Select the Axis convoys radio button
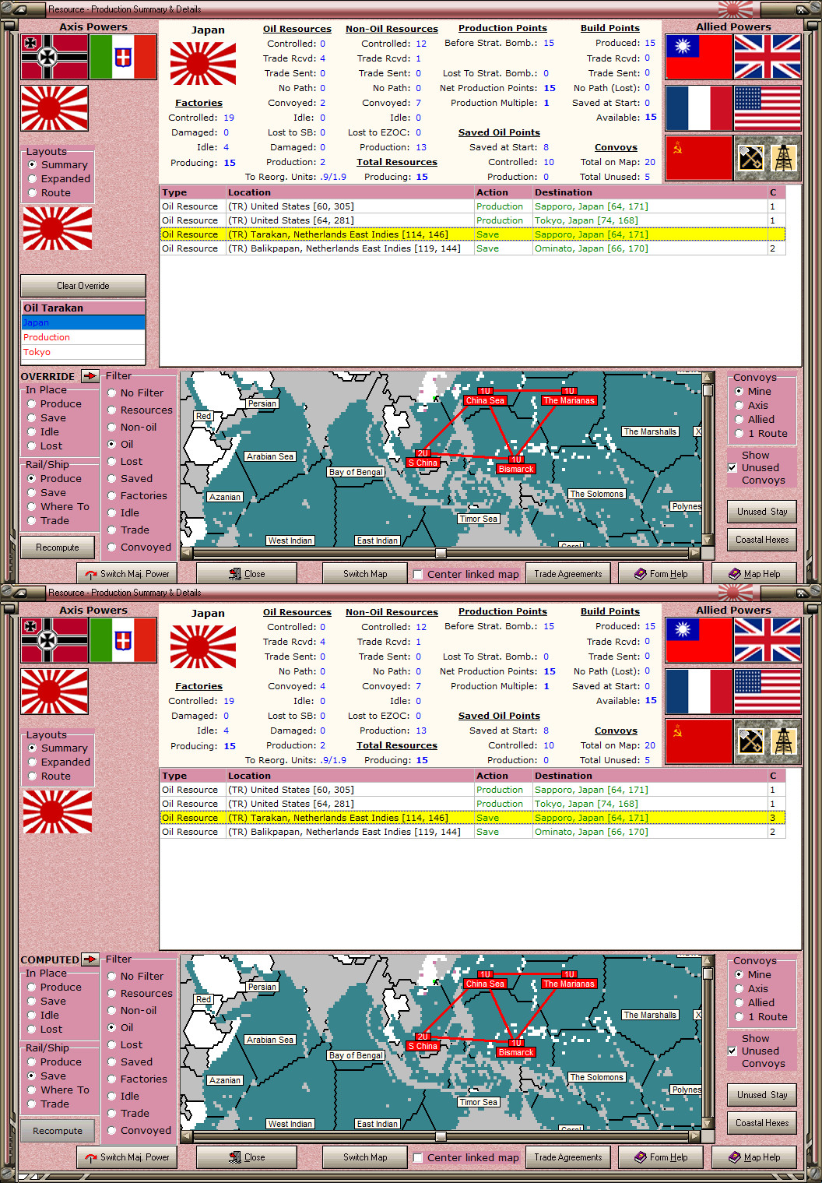Viewport: 822px width, 1183px height. pos(739,405)
